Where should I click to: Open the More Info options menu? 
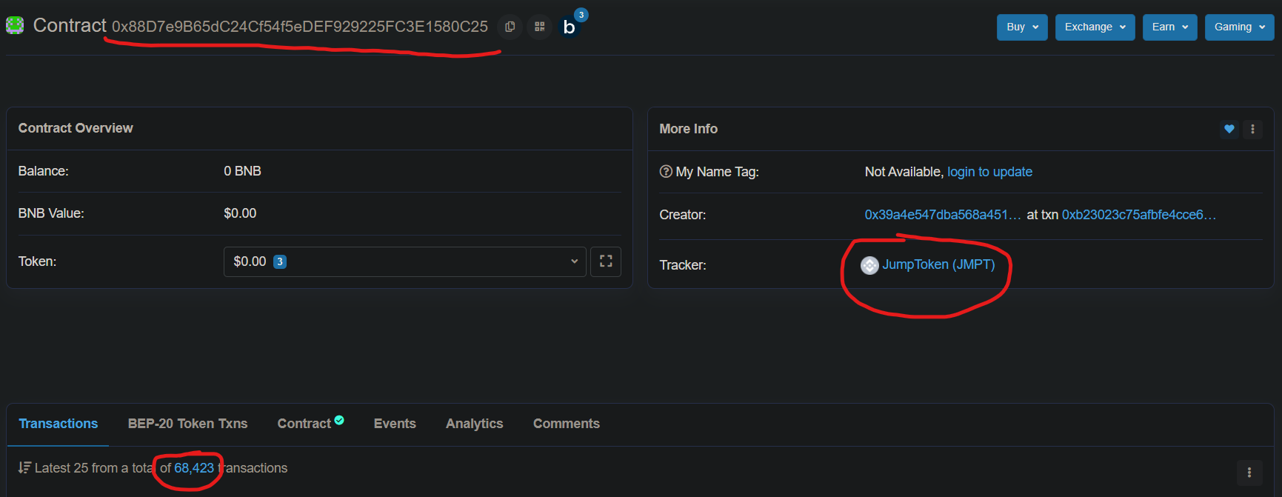[1252, 129]
